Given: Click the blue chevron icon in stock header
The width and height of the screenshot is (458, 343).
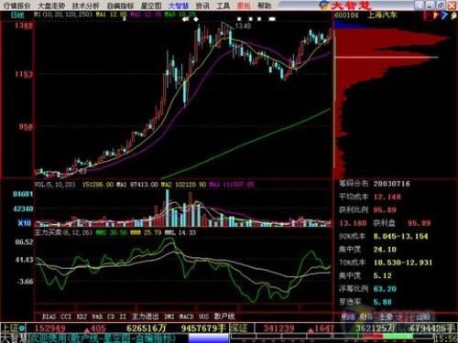Looking at the screenshot, I should [x=444, y=16].
